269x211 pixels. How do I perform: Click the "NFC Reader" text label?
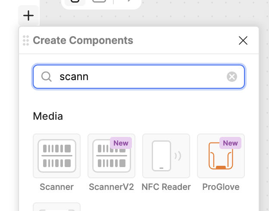166,187
